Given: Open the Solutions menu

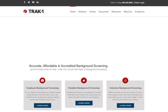Looking at the screenshot, I should [82, 11].
